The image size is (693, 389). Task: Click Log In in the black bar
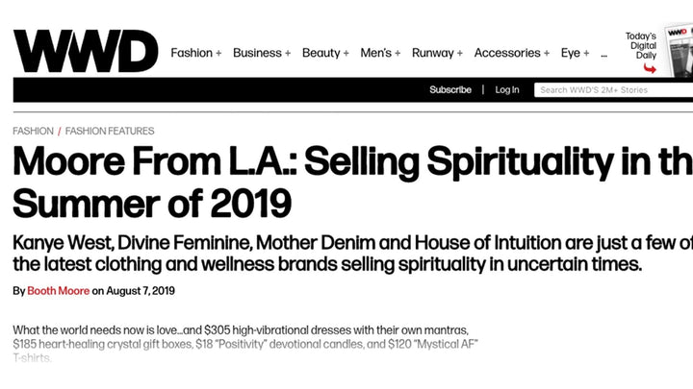pyautogui.click(x=507, y=90)
